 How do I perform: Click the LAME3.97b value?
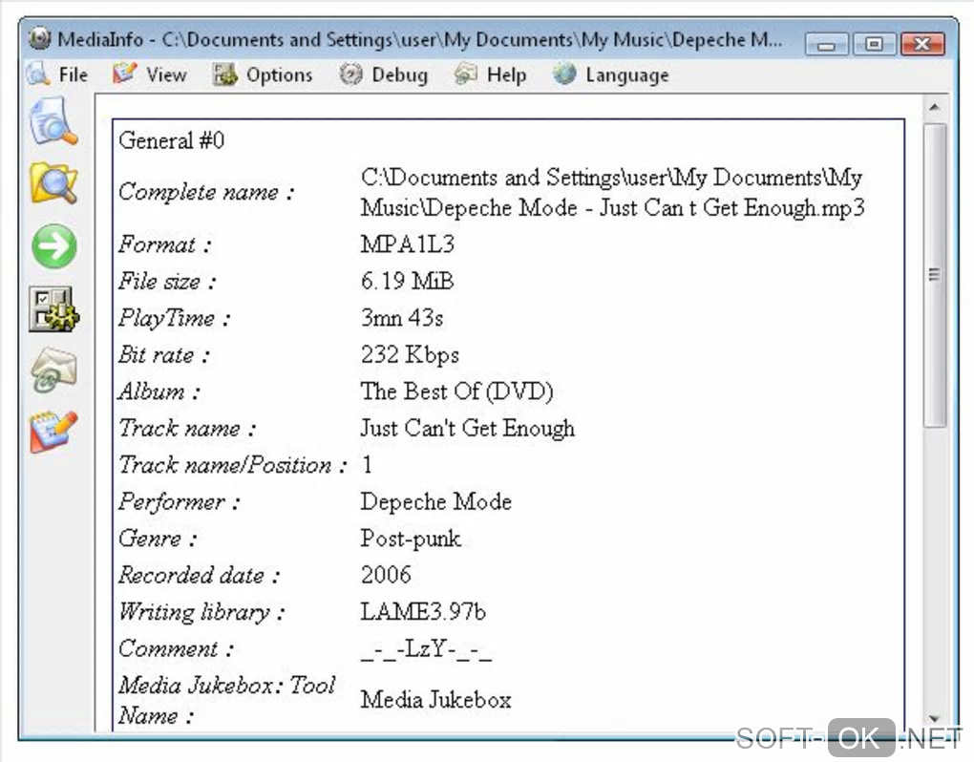pos(423,612)
